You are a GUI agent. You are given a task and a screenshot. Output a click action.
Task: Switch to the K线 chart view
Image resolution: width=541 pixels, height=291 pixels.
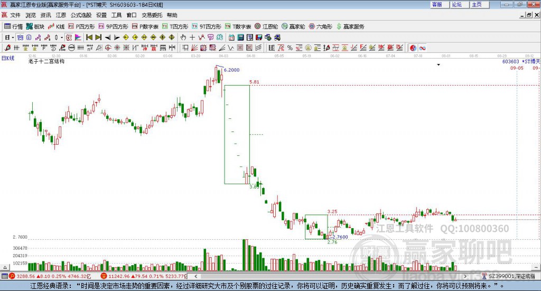click(56, 26)
